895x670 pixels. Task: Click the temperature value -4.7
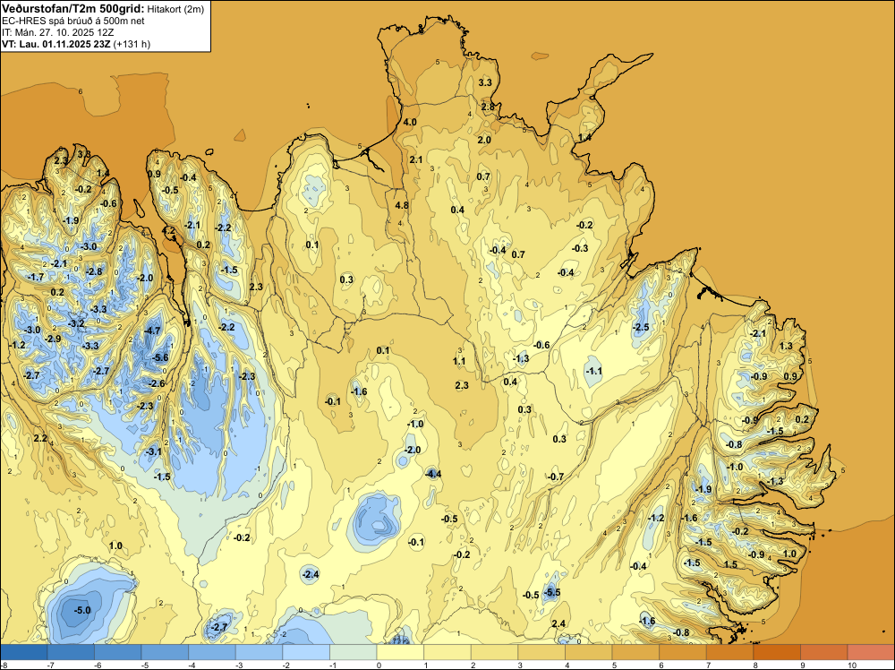click(x=152, y=331)
